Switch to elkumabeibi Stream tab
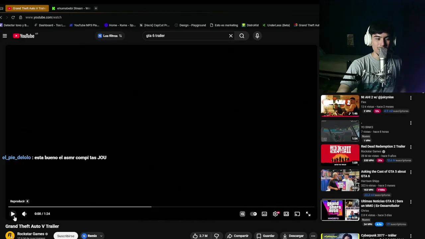 coord(71,8)
